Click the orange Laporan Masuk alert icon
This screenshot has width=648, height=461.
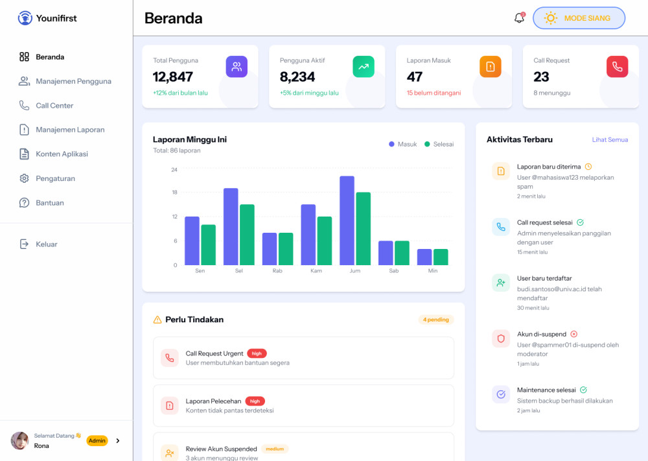point(491,66)
